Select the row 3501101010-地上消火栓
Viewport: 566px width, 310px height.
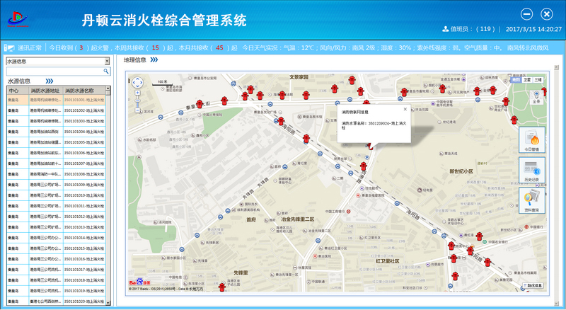click(57, 195)
